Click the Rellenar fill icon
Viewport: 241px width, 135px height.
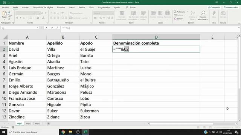tap(175, 15)
